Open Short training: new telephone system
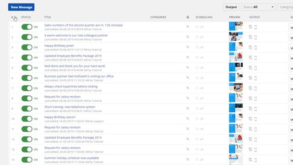 click(x=70, y=107)
